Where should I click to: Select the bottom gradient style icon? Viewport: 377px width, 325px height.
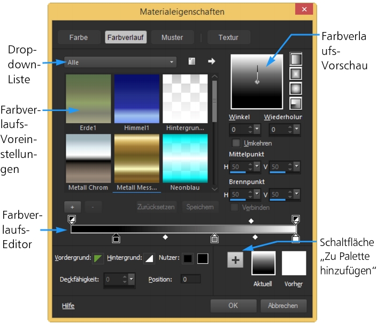pyautogui.click(x=295, y=103)
